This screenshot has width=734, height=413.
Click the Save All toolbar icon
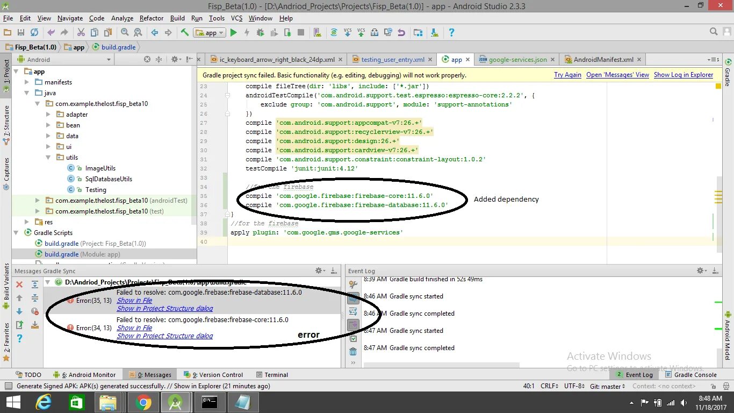point(21,33)
